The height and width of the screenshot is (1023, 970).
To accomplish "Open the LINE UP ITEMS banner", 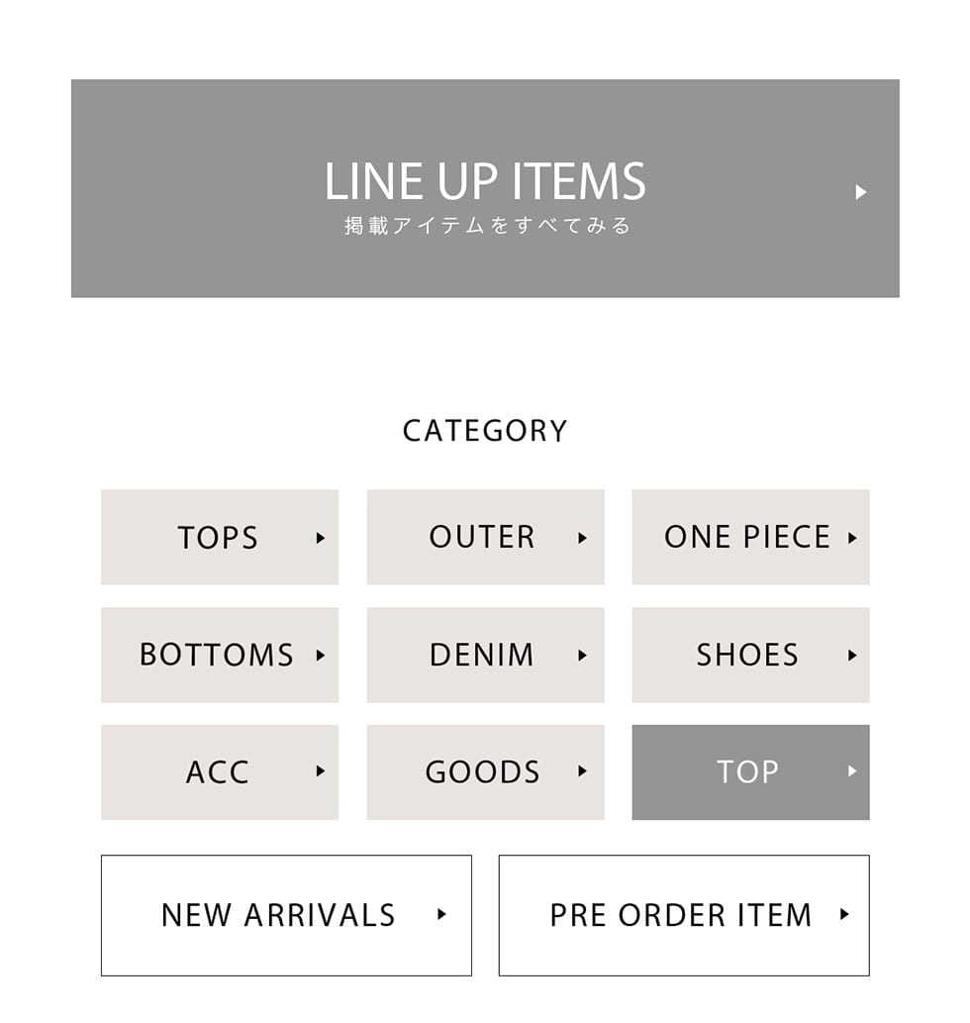I will tap(485, 188).
